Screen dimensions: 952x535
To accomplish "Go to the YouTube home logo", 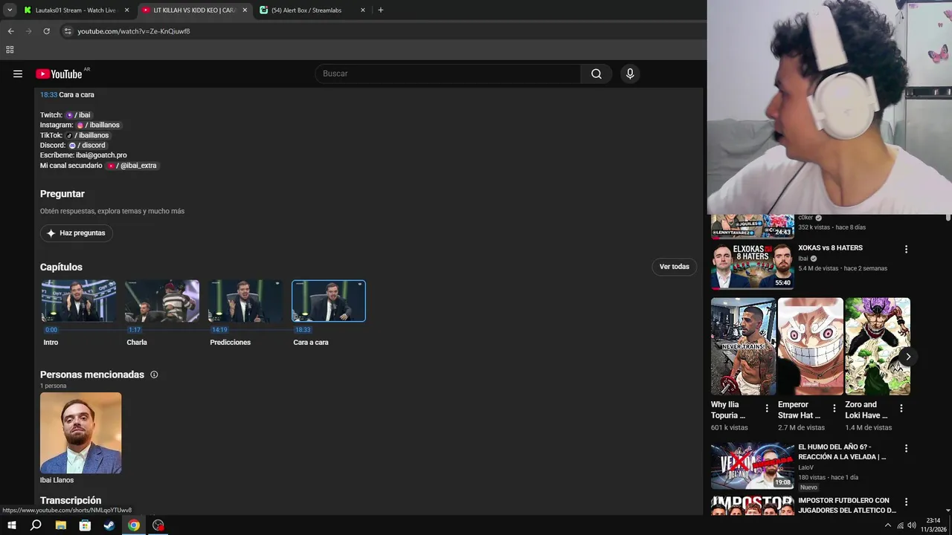I will (59, 74).
